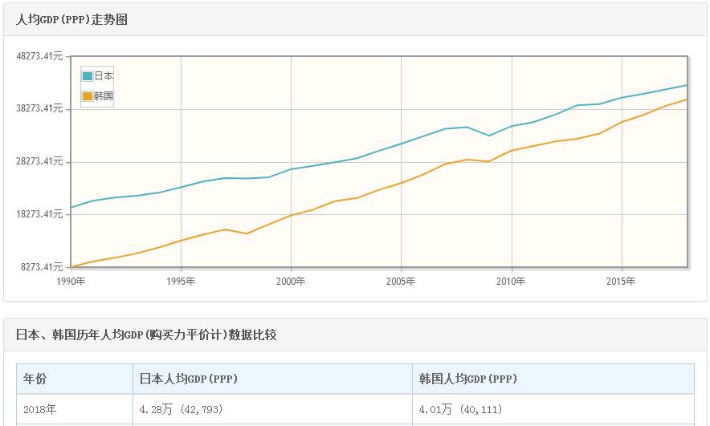The height and width of the screenshot is (426, 710).
Task: Click the blue 日本 legend swatch
Action: tap(88, 76)
